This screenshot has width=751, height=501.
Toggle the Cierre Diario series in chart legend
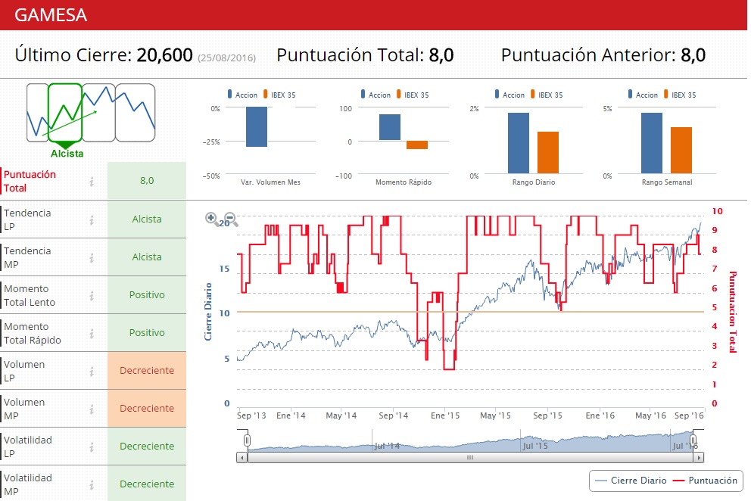(631, 481)
